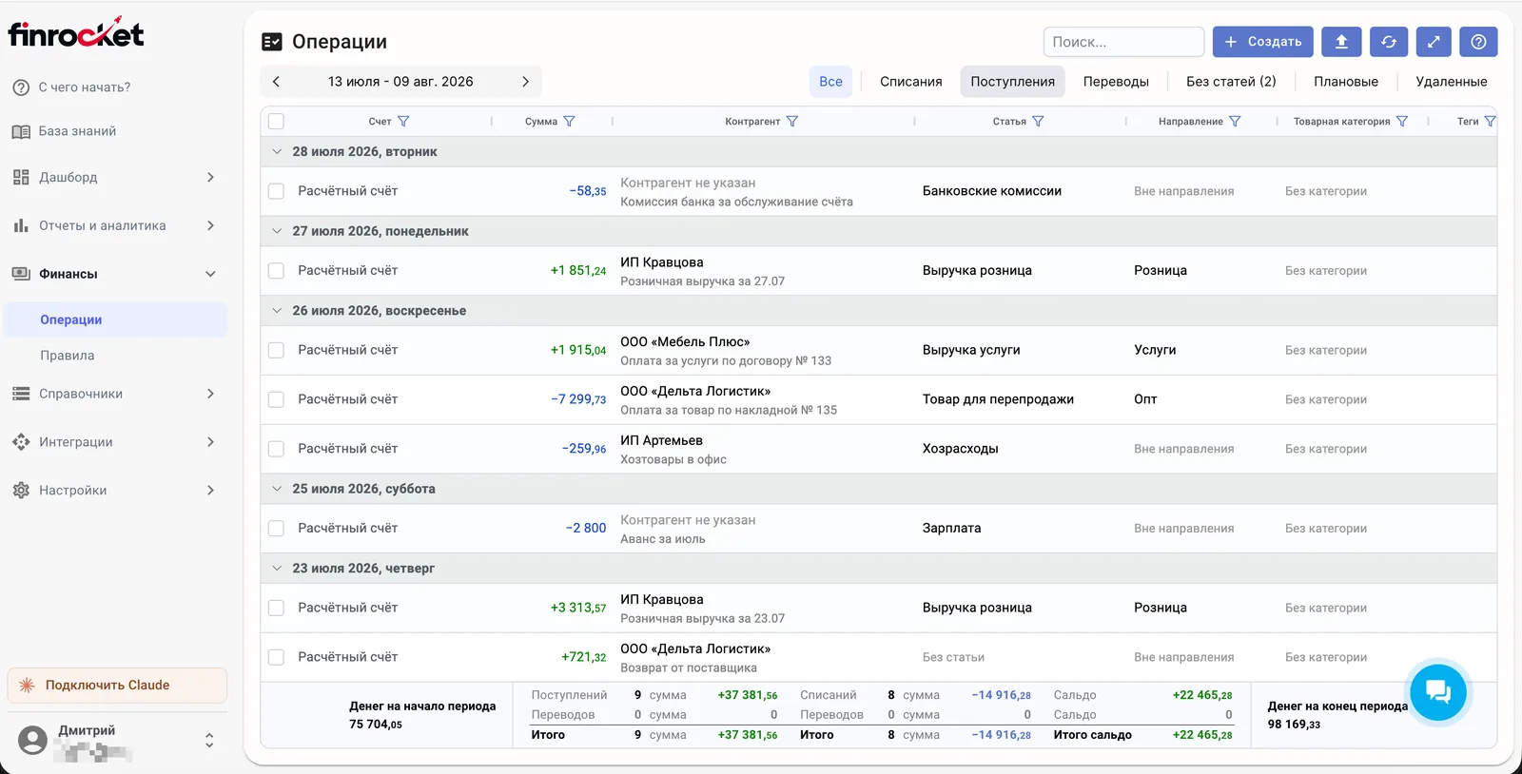Screen dimensions: 1522x774
Task: Check the −2 800 Аванс за июль row
Action: pos(276,528)
